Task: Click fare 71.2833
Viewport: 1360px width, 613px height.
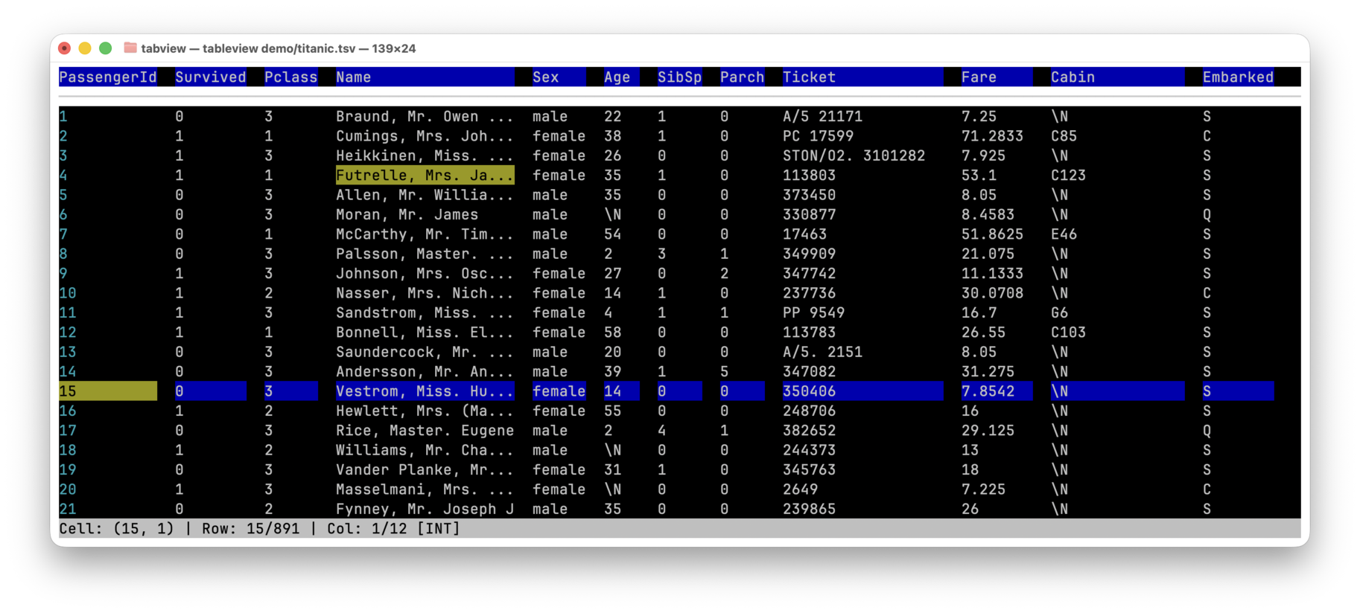Action: coord(992,136)
